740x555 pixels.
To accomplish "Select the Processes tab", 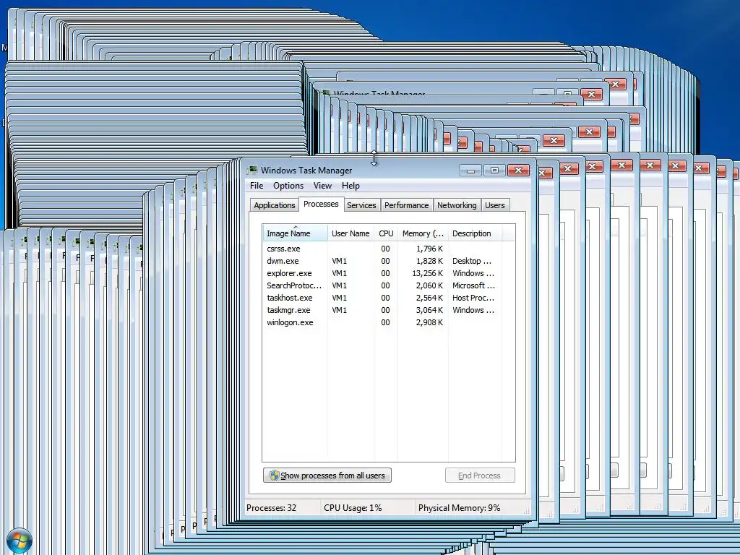I will 321,204.
